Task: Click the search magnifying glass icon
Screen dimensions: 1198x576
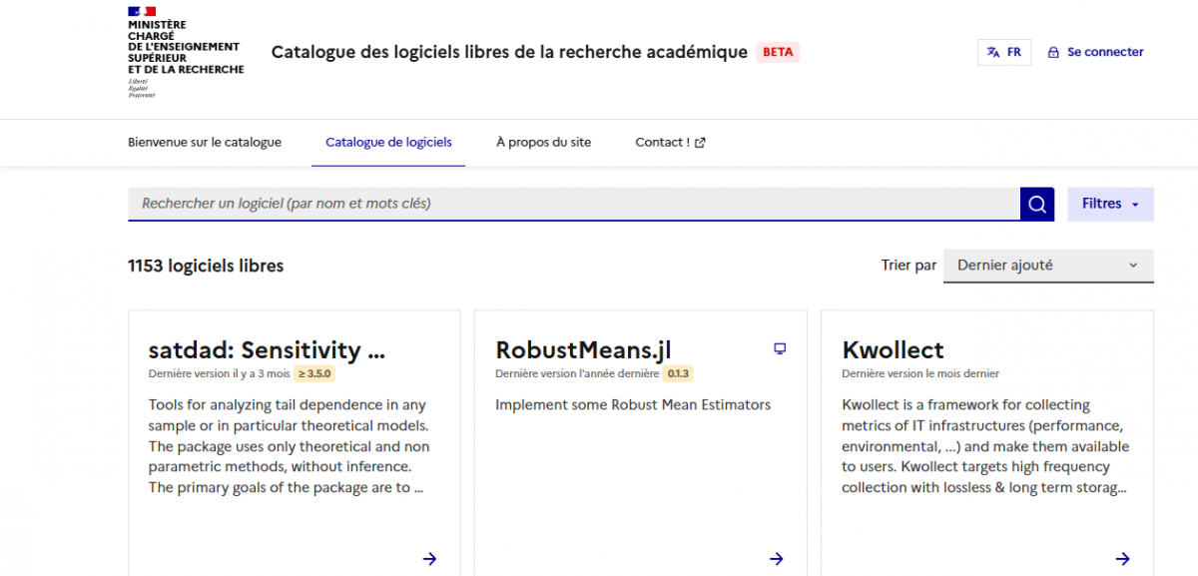Action: click(1036, 204)
